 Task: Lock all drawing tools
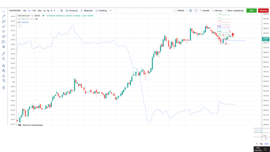pos(4,76)
